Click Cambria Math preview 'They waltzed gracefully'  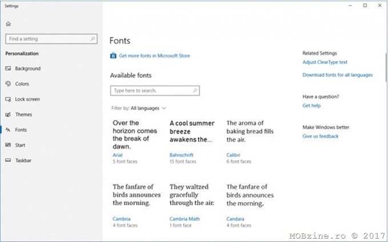[x=192, y=195]
